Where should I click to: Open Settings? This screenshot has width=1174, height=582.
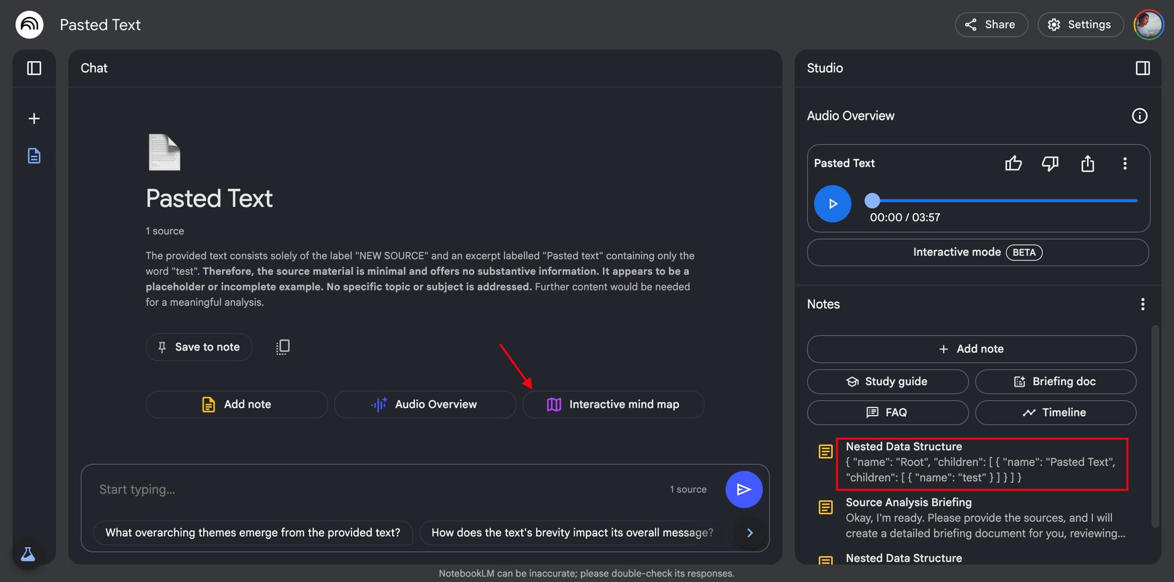[x=1080, y=25]
